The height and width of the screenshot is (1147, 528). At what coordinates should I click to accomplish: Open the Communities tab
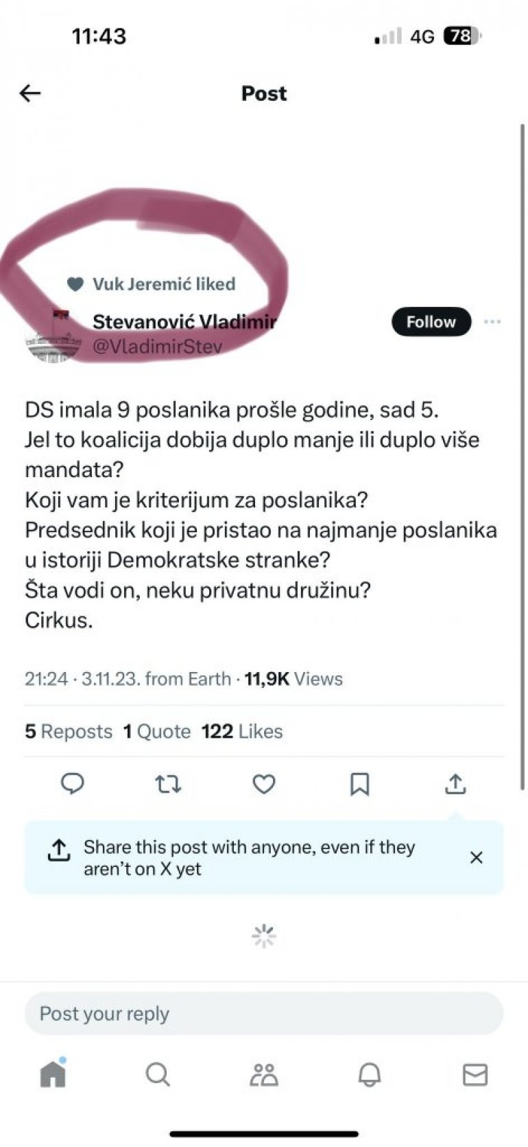click(x=264, y=1074)
